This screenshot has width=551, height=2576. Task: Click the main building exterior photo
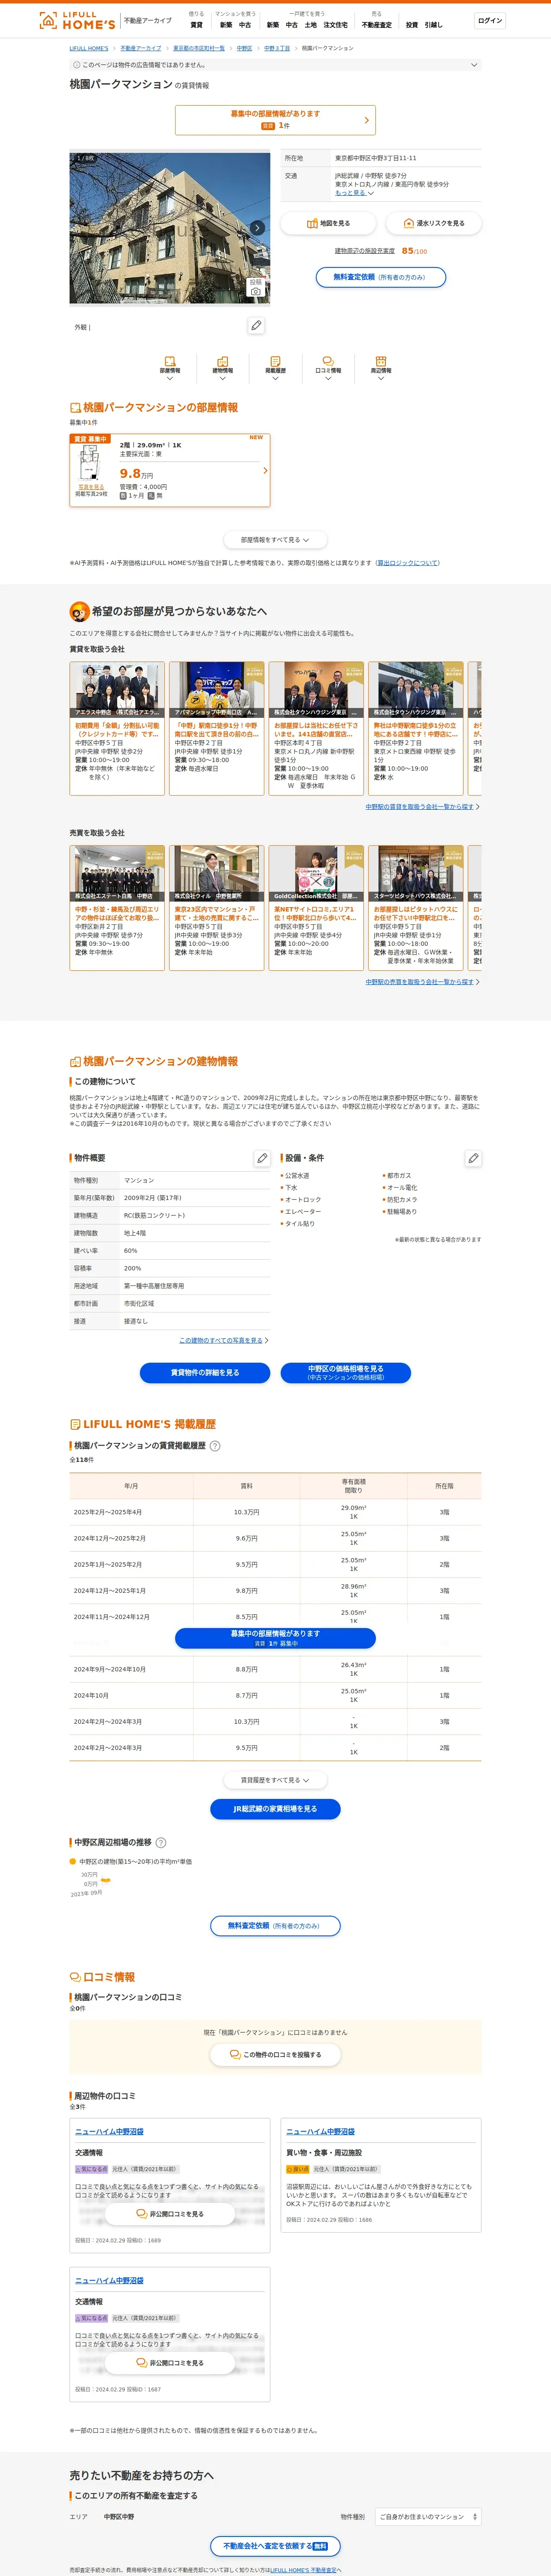(170, 228)
